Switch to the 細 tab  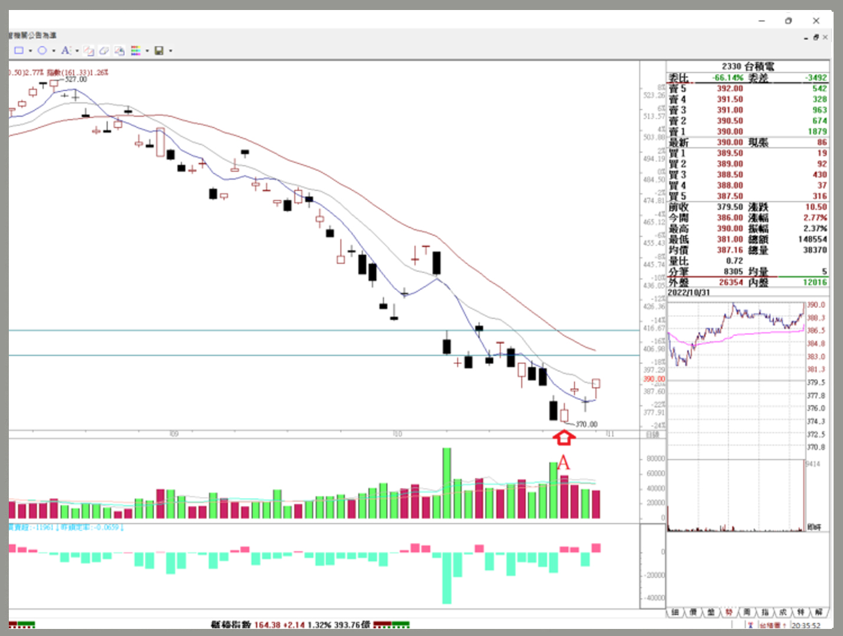(676, 612)
